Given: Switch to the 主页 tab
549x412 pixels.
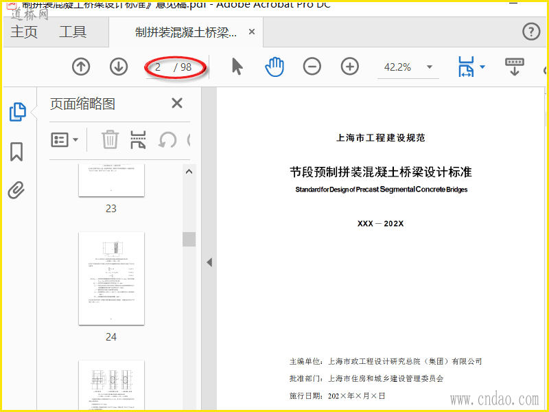Looking at the screenshot, I should click(24, 32).
